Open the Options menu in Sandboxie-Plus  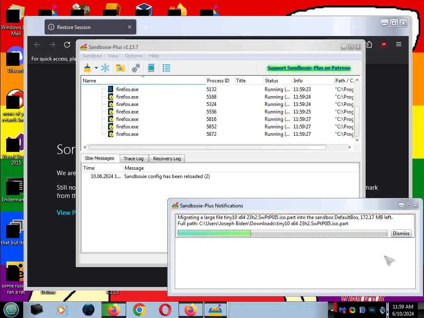pos(134,56)
